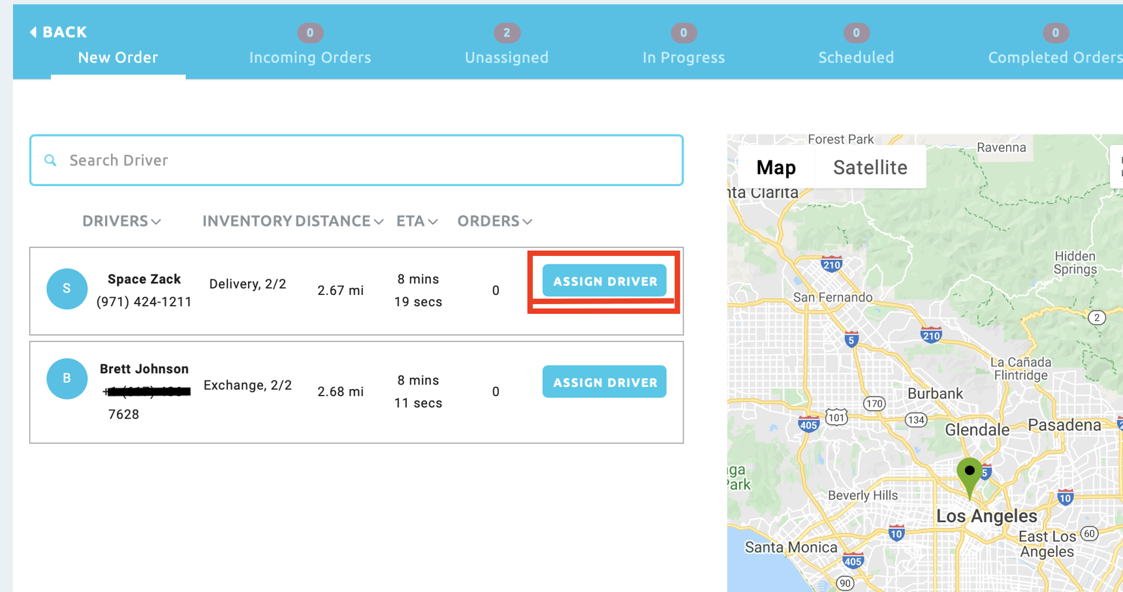Open the In Progress tab
The height and width of the screenshot is (592, 1123).
(684, 57)
